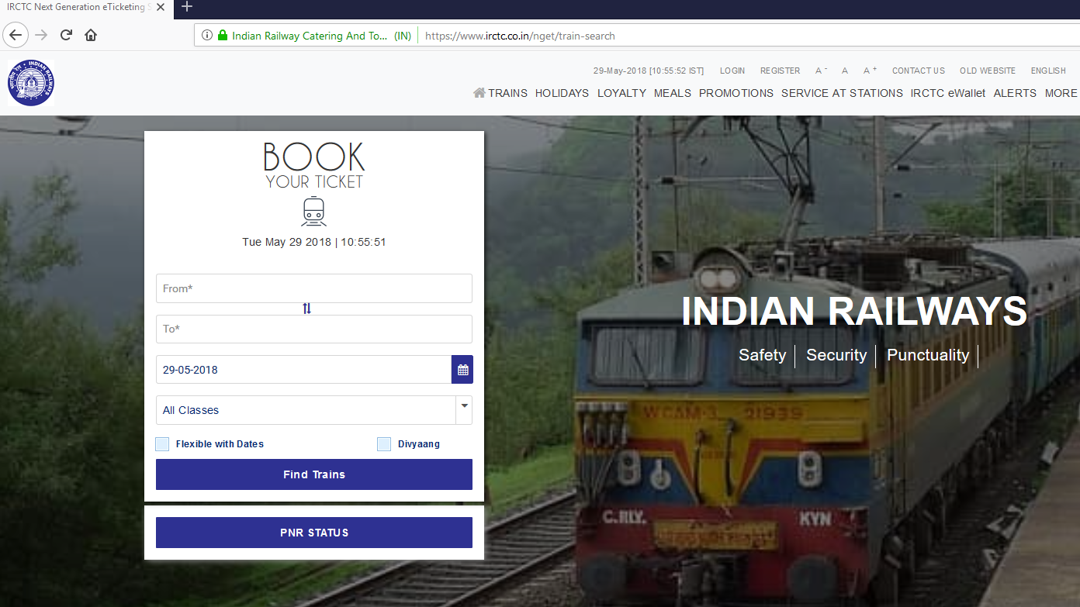The width and height of the screenshot is (1080, 607).
Task: Open the journey date calendar icon
Action: (462, 370)
